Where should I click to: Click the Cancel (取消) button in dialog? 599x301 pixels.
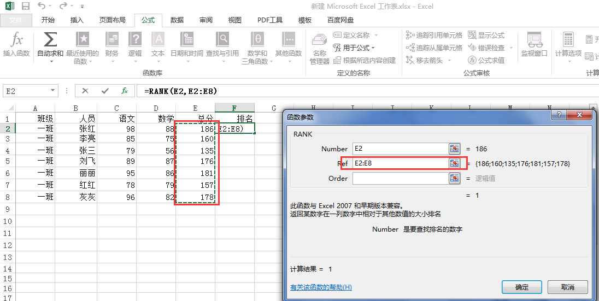(568, 287)
